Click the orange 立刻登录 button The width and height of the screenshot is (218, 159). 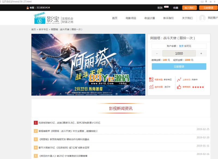click(208, 8)
